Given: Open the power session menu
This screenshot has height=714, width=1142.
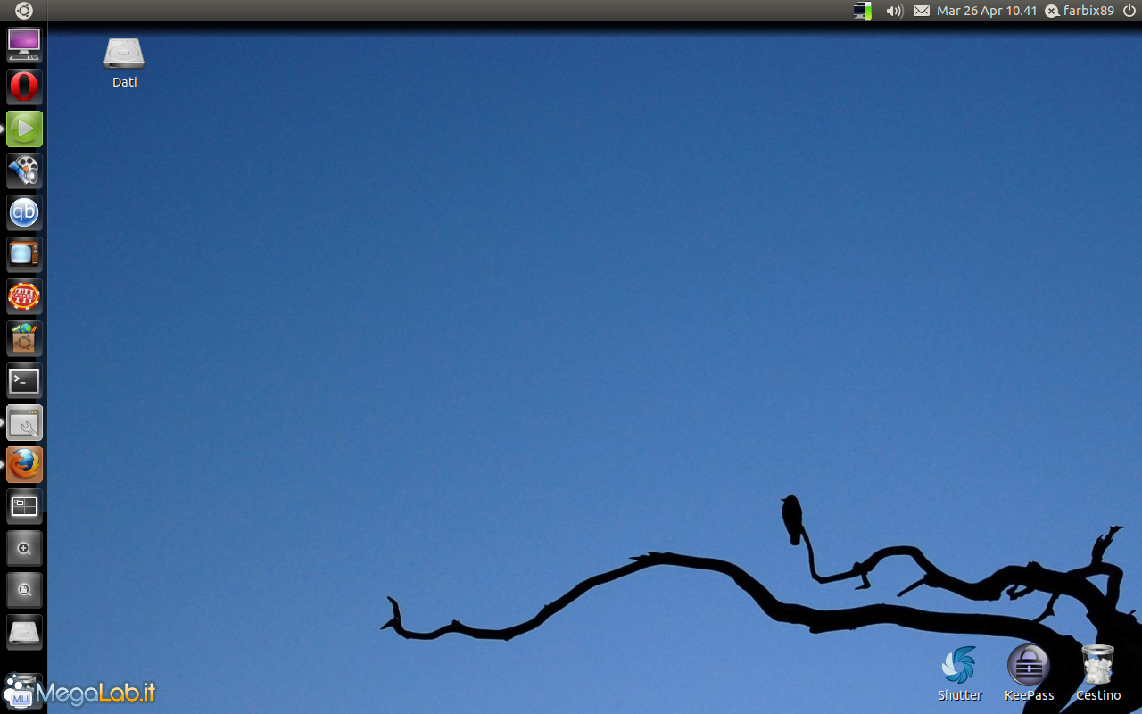Looking at the screenshot, I should click(x=1129, y=11).
